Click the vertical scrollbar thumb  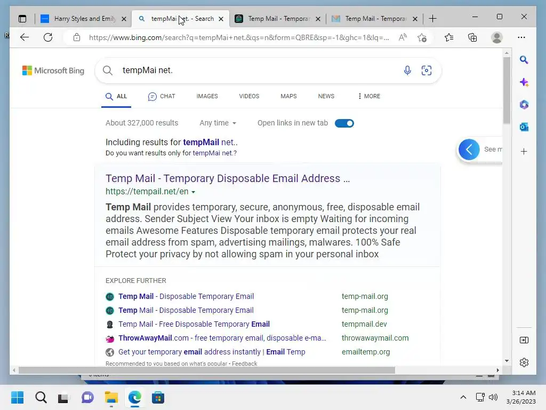507,90
